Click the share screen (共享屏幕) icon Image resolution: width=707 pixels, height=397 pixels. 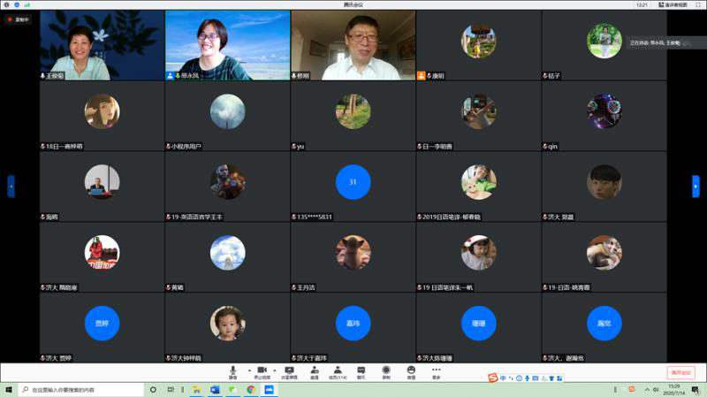point(289,370)
